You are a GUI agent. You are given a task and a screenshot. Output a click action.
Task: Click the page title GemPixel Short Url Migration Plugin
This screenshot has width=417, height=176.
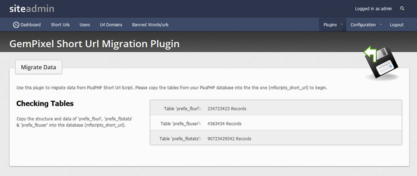tap(95, 44)
